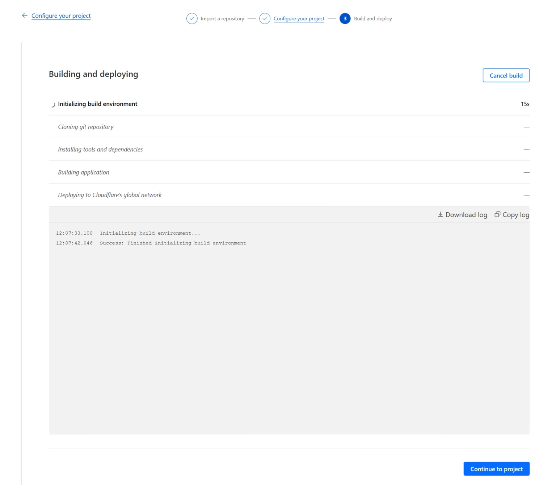Click the Copy log clipboard icon
This screenshot has height=485, width=556.
(x=497, y=214)
